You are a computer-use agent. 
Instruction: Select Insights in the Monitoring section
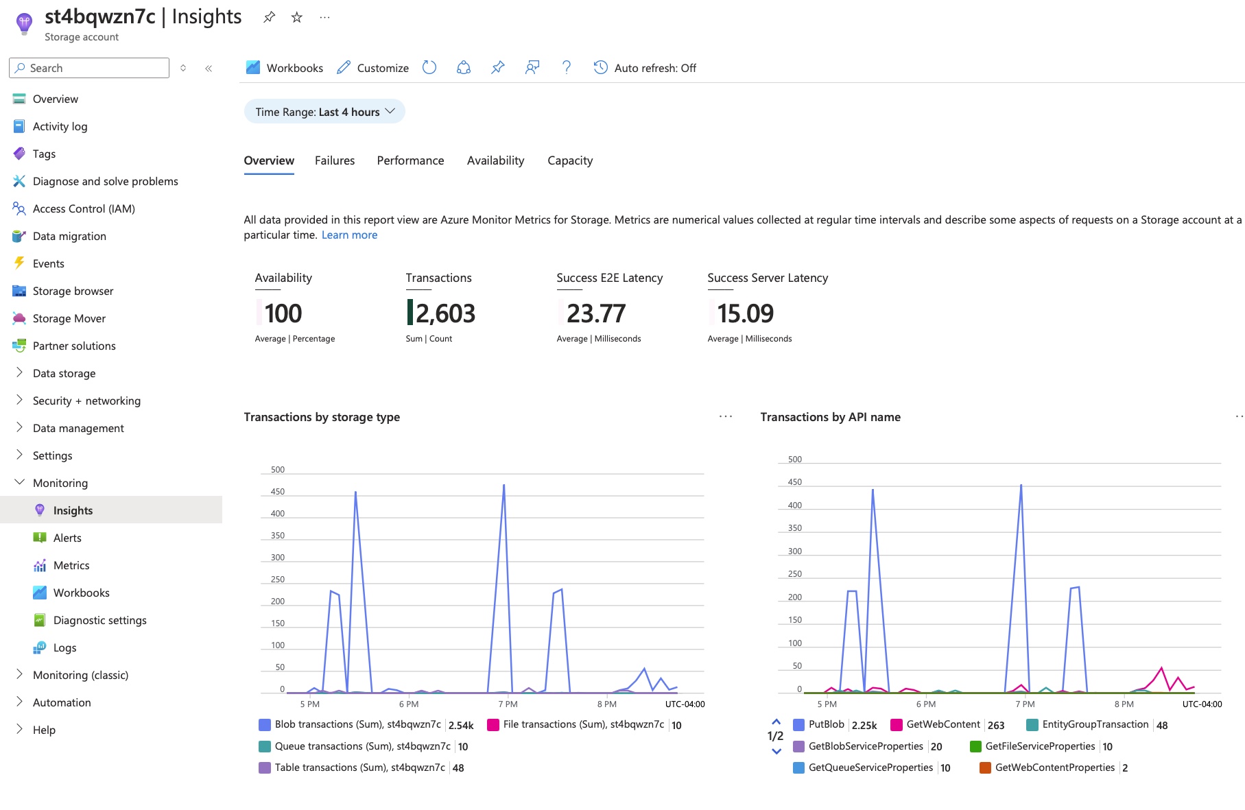click(111, 510)
